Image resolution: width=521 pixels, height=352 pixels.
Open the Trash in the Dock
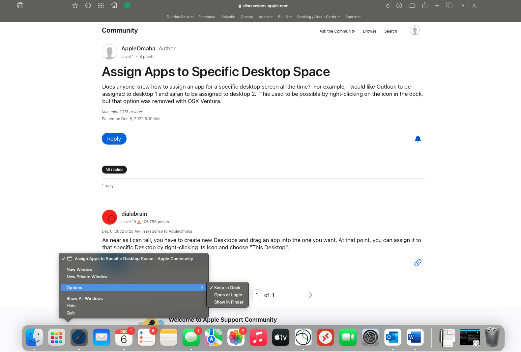pyautogui.click(x=492, y=337)
